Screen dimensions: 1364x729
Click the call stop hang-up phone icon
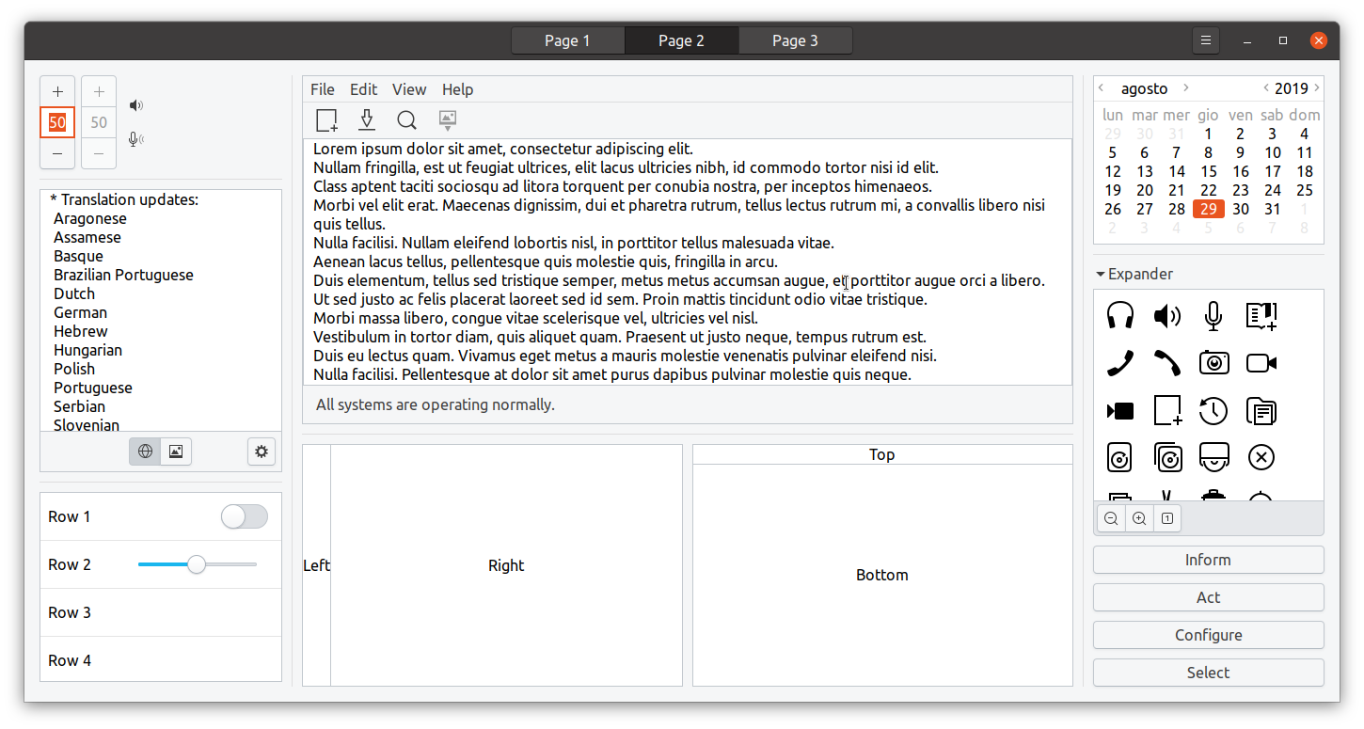[x=1167, y=363]
